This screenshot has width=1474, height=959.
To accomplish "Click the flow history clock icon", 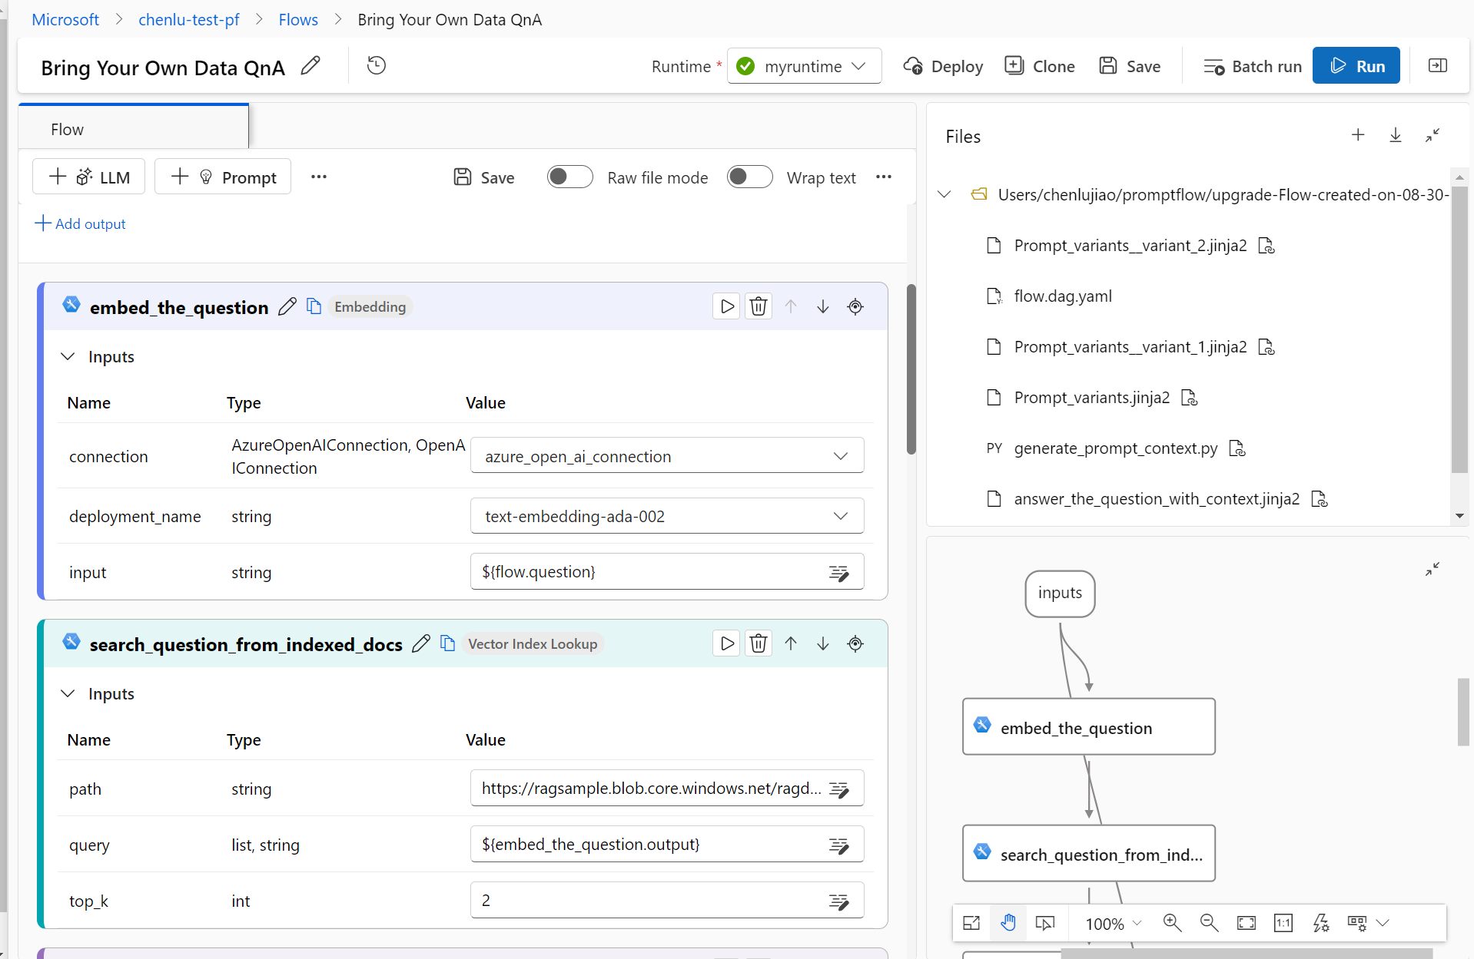I will [x=376, y=66].
